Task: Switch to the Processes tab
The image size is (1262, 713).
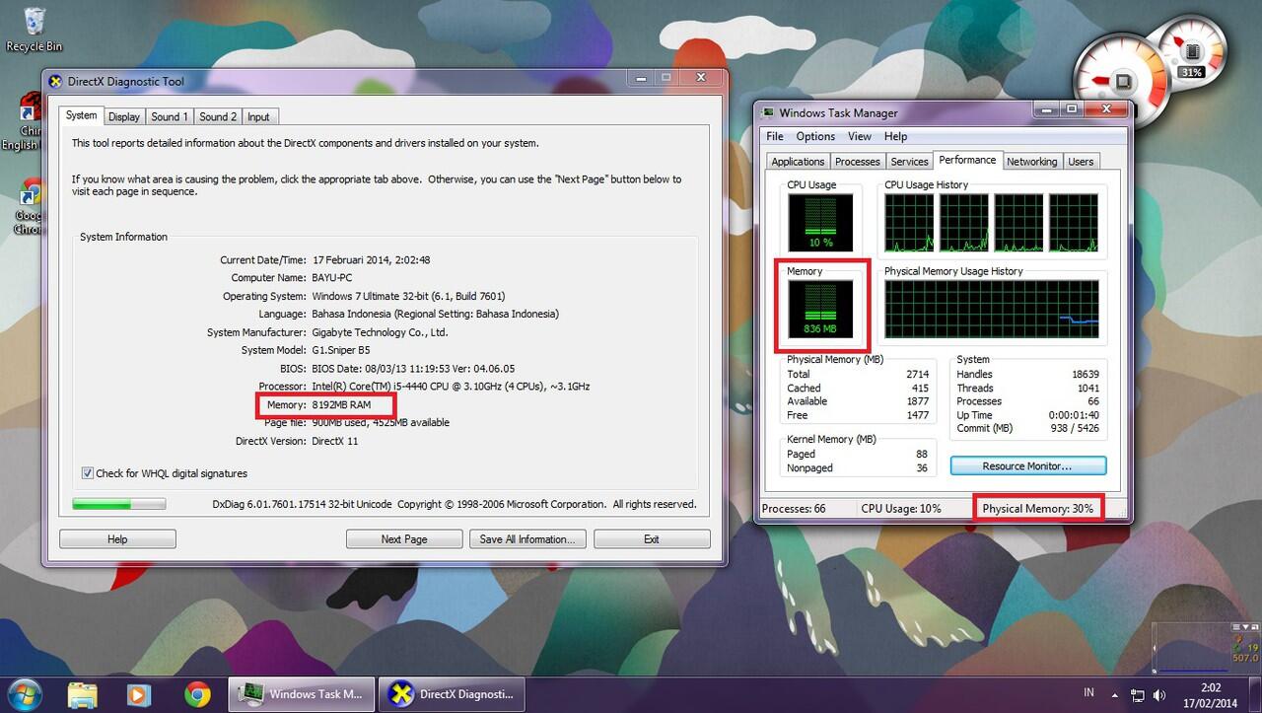Action: (857, 162)
